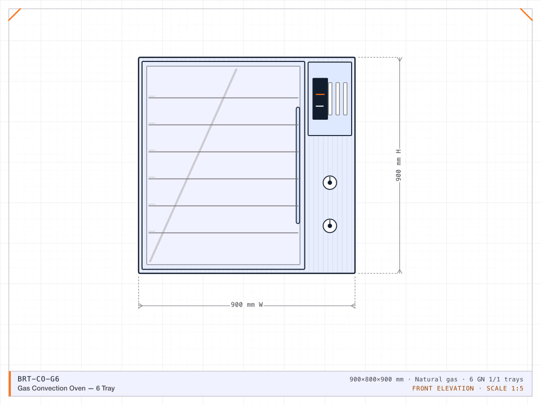Click the FRONT ELEVATION · SCALE 1:5 label
This screenshot has width=541, height=405.
pos(468,388)
